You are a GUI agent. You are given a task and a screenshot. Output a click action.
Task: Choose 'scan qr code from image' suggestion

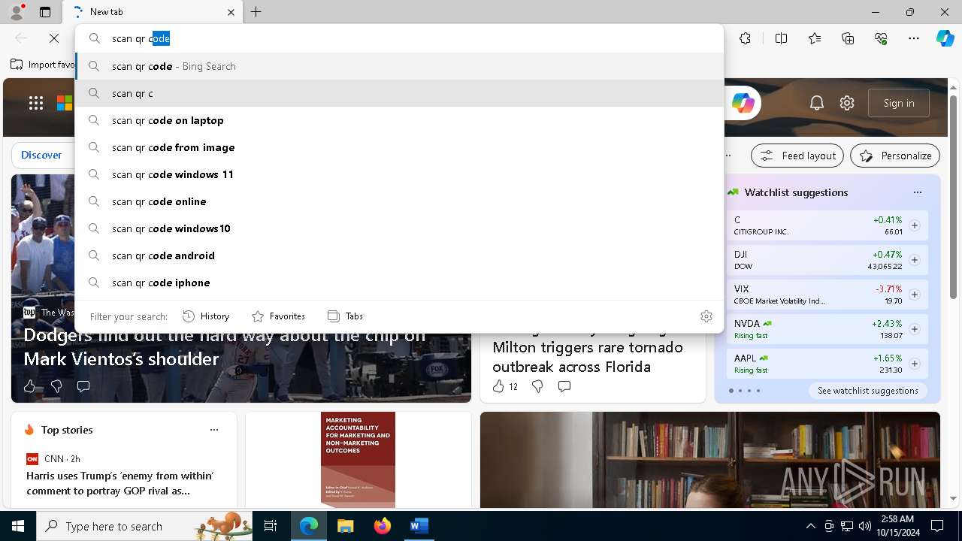click(399, 147)
